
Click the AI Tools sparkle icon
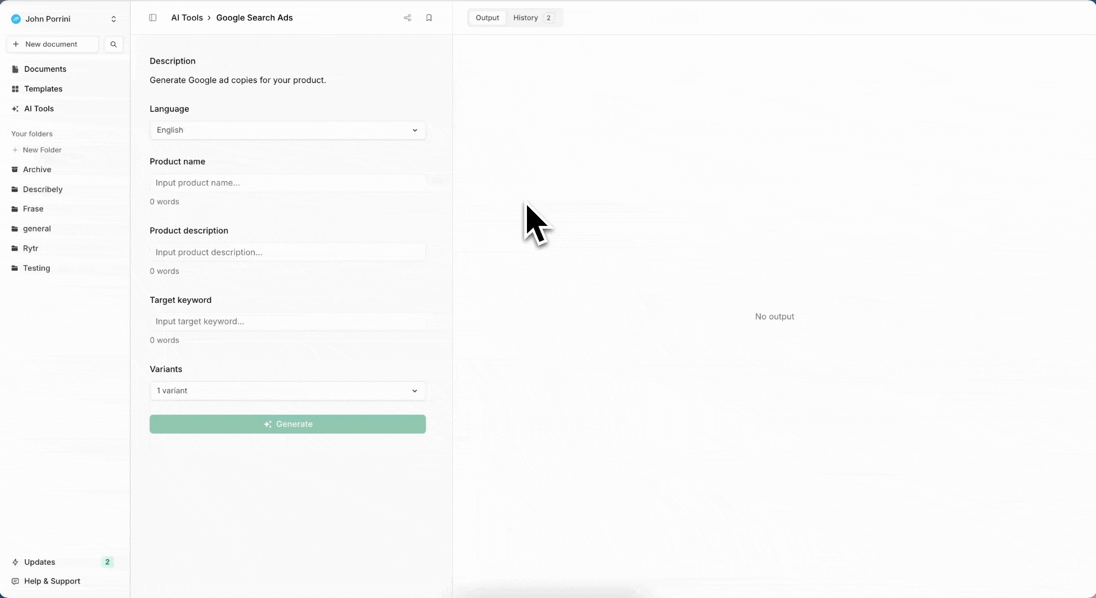15,109
